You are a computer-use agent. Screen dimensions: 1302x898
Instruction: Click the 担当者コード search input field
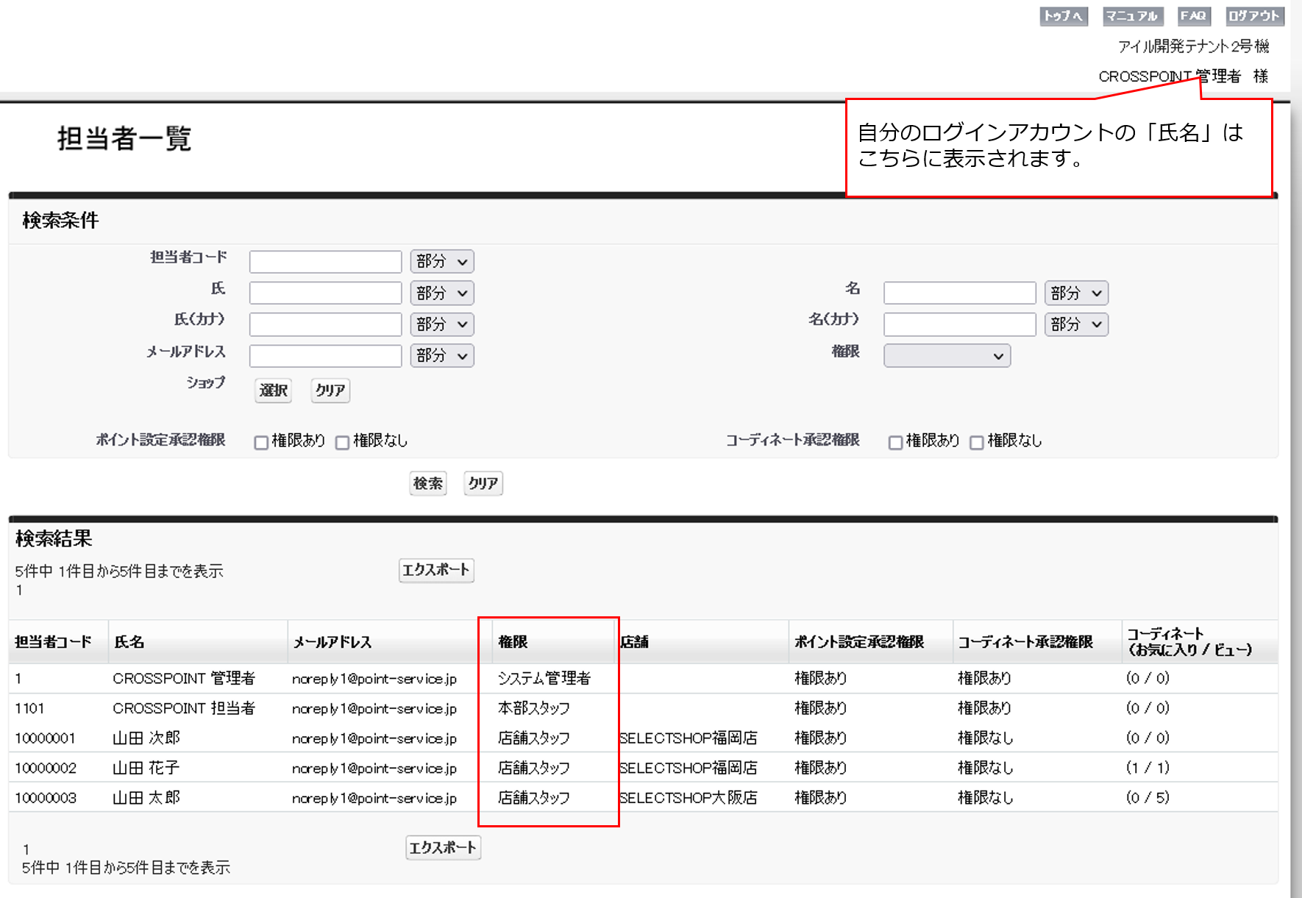325,262
